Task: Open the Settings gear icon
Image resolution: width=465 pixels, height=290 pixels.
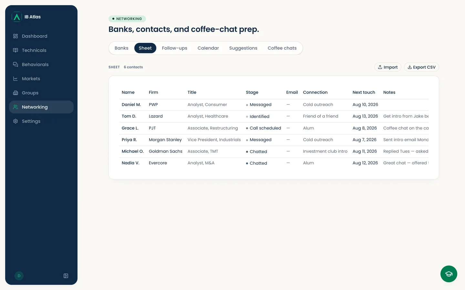Action: point(15,121)
